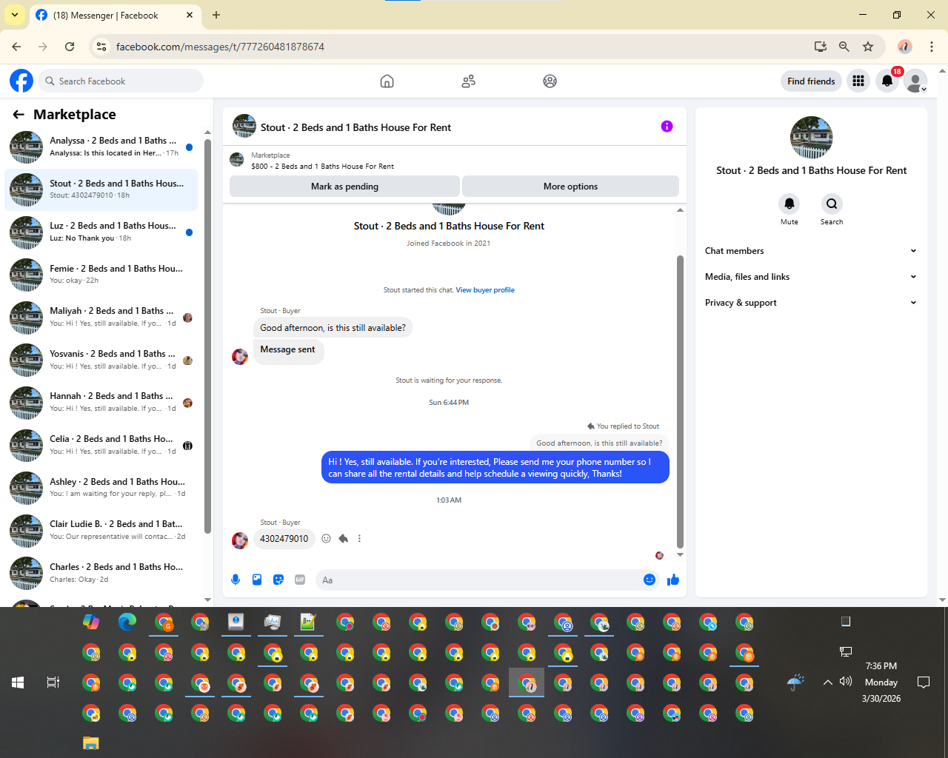Open Task View on the taskbar
Image resolution: width=948 pixels, height=758 pixels.
click(x=53, y=682)
